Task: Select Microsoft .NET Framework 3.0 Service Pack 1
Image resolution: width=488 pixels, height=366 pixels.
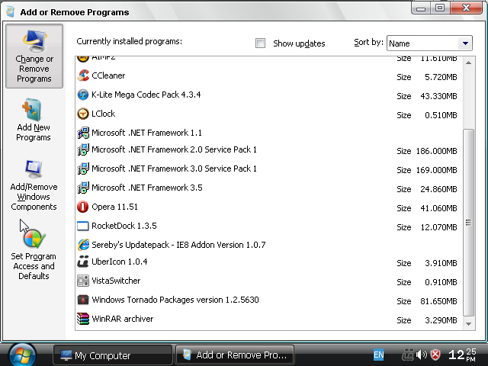Action: coord(269,169)
